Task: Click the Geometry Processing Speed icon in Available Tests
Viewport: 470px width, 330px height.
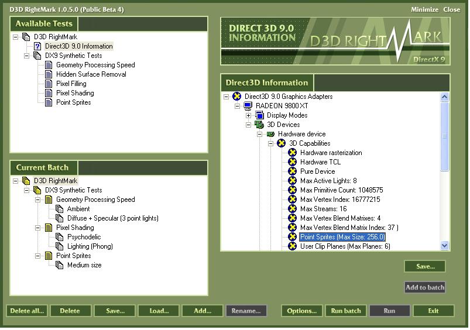Action: tap(49, 65)
